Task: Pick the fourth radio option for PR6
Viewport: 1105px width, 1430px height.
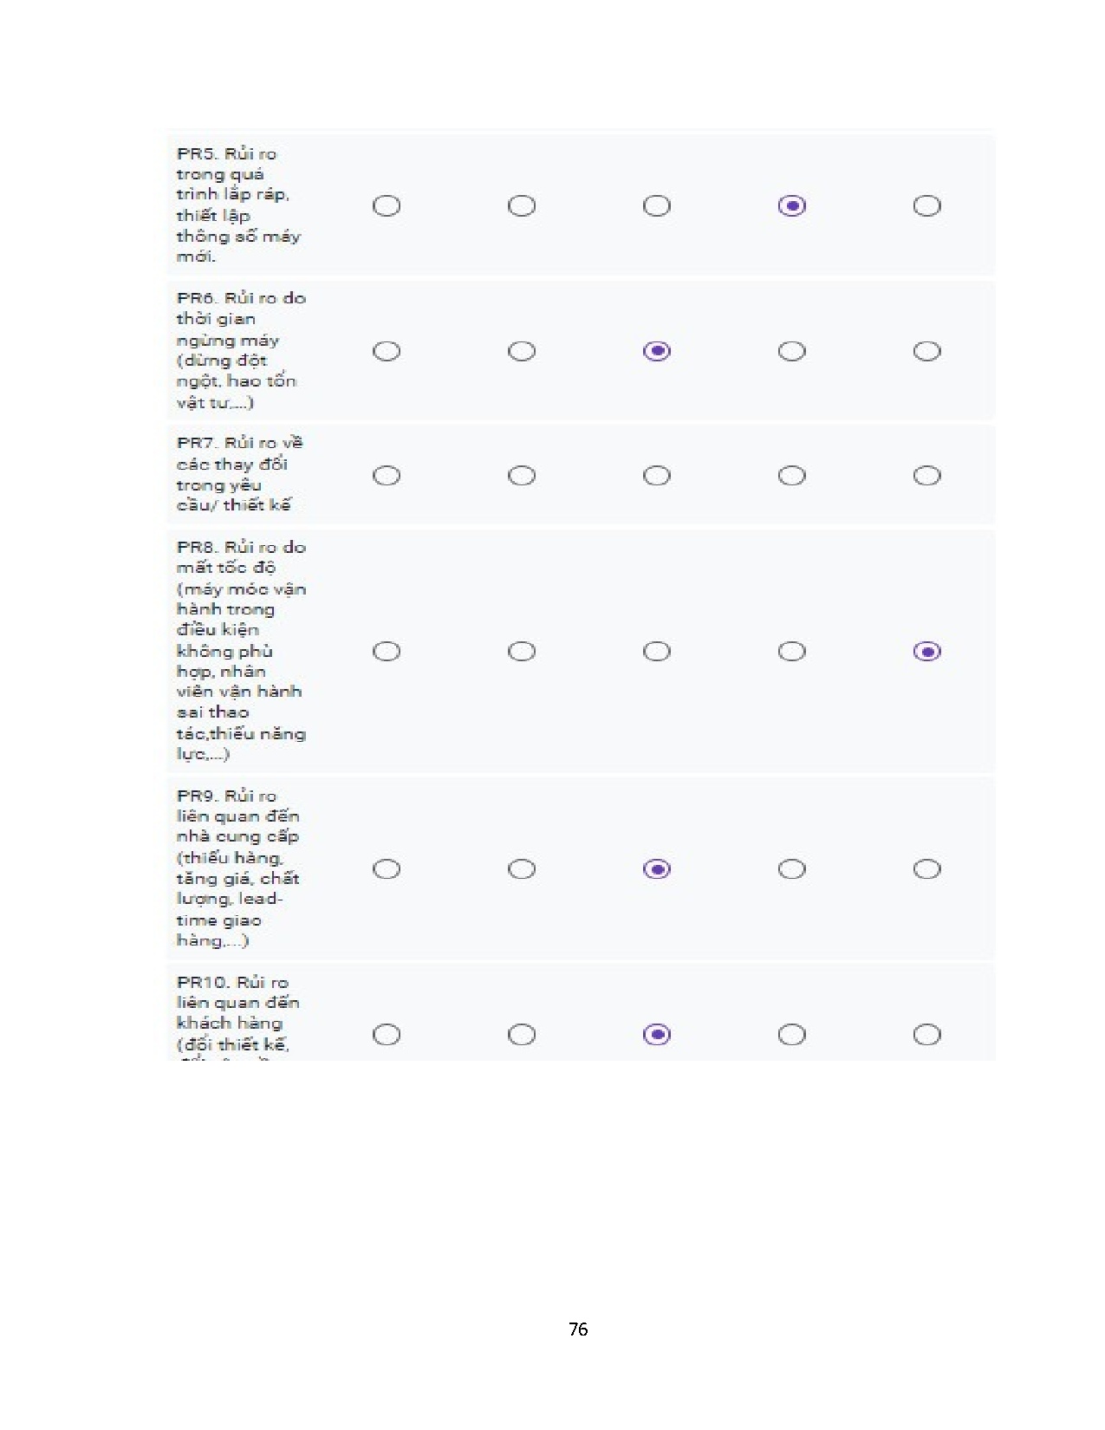Action: click(791, 351)
